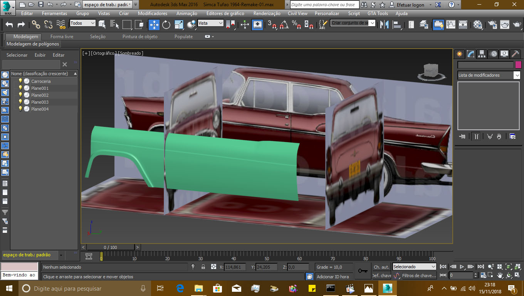
Task: Toggle the Carroceria layer light bulb
Action: coord(20,81)
